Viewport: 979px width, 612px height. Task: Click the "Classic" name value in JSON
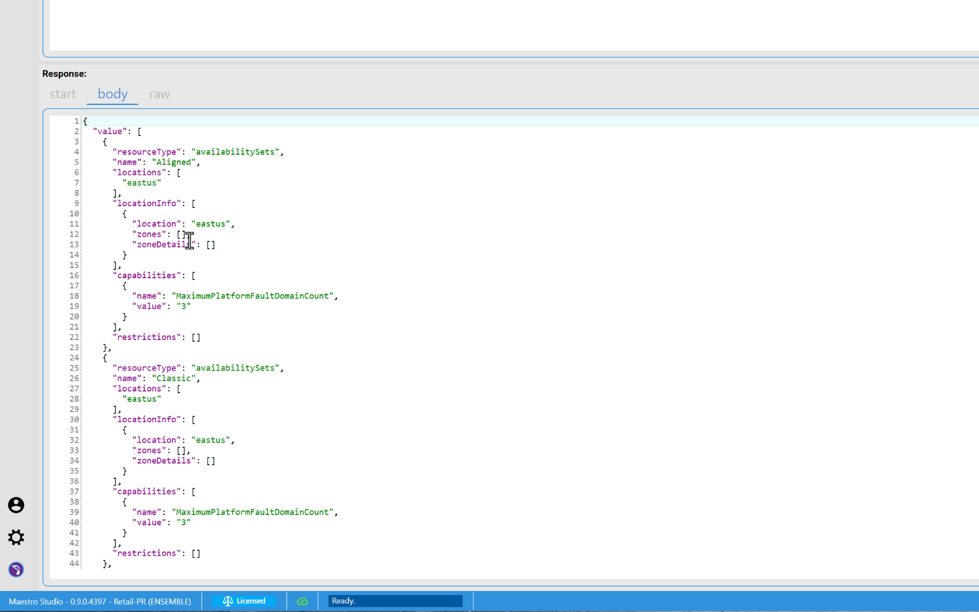point(174,379)
